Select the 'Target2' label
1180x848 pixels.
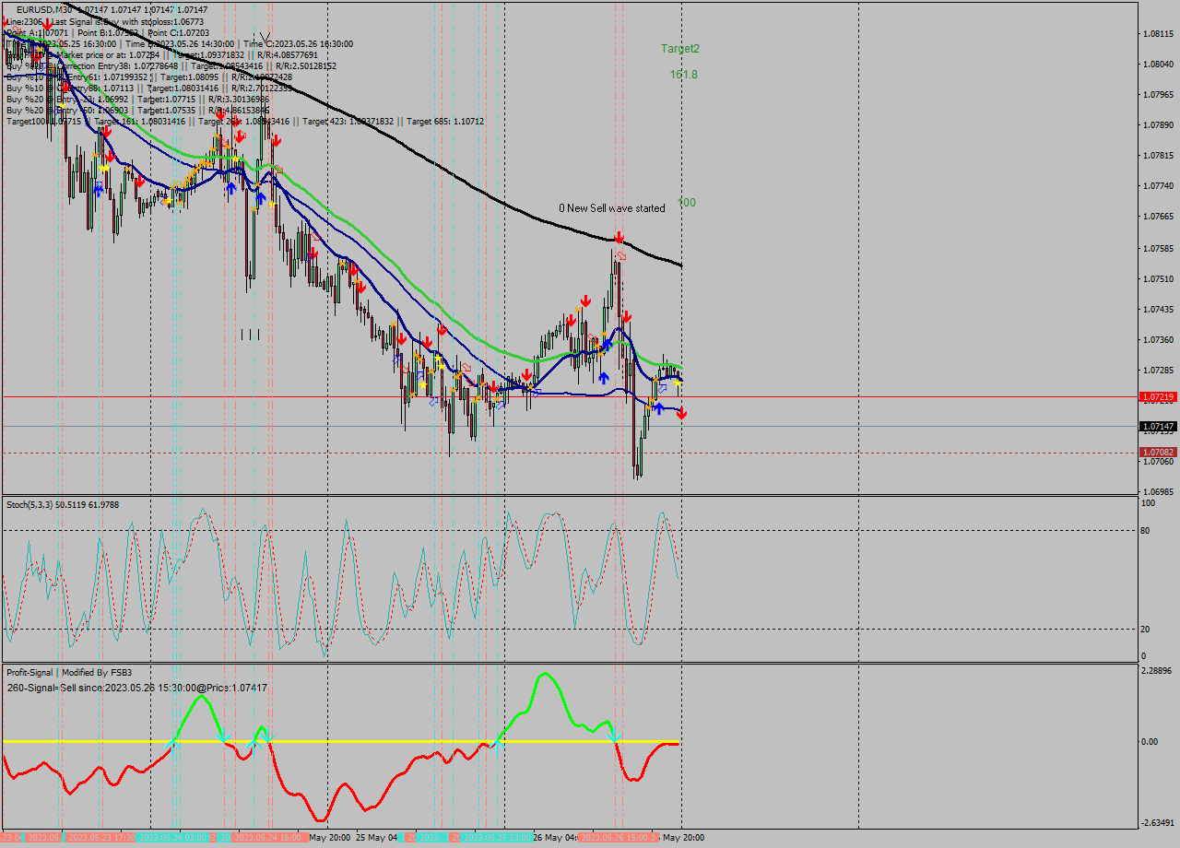point(680,49)
